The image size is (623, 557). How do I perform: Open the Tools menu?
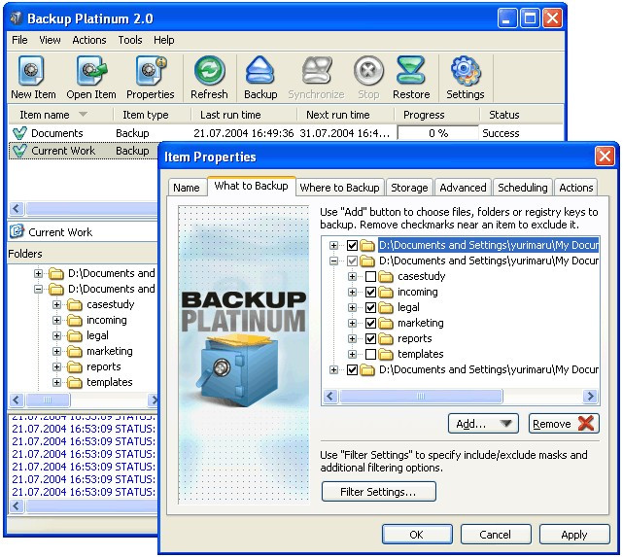(130, 40)
